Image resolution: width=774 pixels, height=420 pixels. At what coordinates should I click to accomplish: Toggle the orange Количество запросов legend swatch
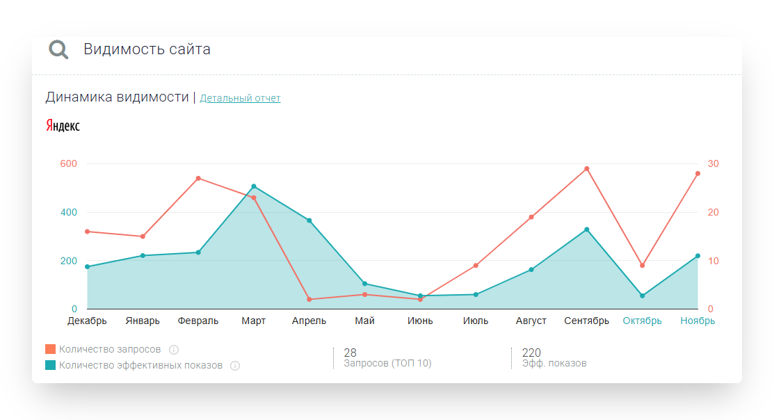50,349
